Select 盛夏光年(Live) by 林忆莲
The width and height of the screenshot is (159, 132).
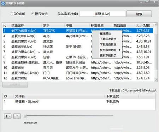pos(78,46)
